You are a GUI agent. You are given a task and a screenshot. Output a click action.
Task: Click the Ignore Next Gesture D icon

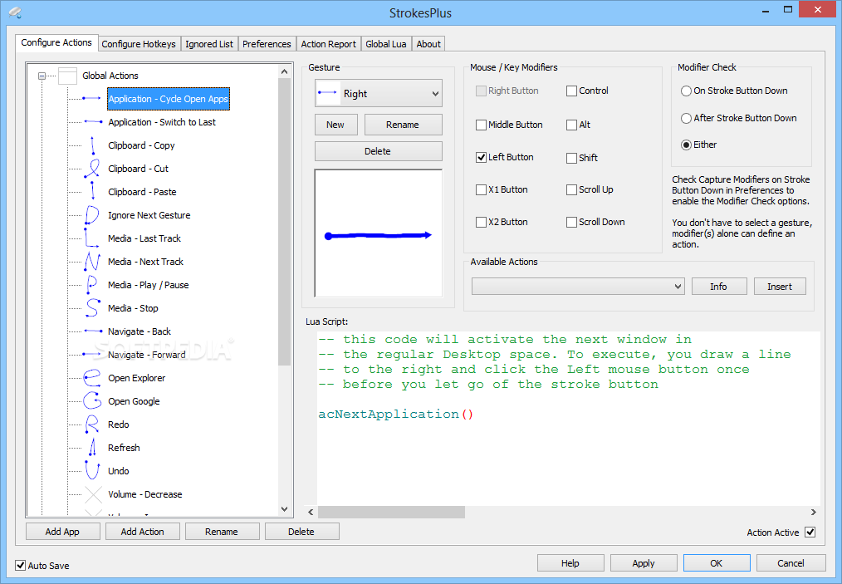92,215
